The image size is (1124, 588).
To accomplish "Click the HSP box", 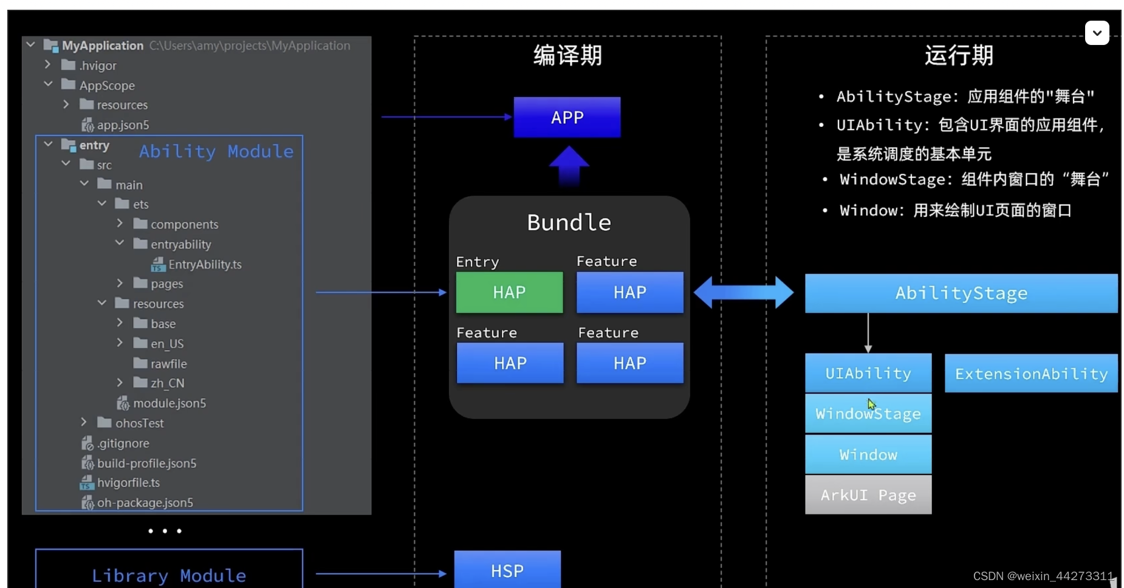I will (507, 569).
